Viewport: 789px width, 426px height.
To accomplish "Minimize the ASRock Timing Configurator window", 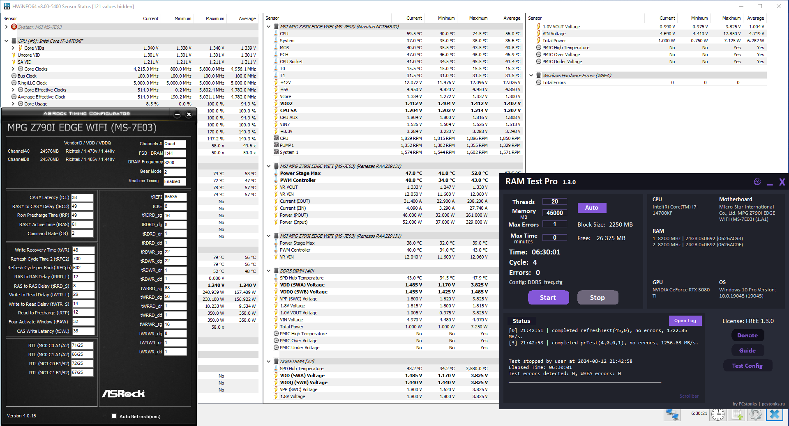I will tap(177, 115).
